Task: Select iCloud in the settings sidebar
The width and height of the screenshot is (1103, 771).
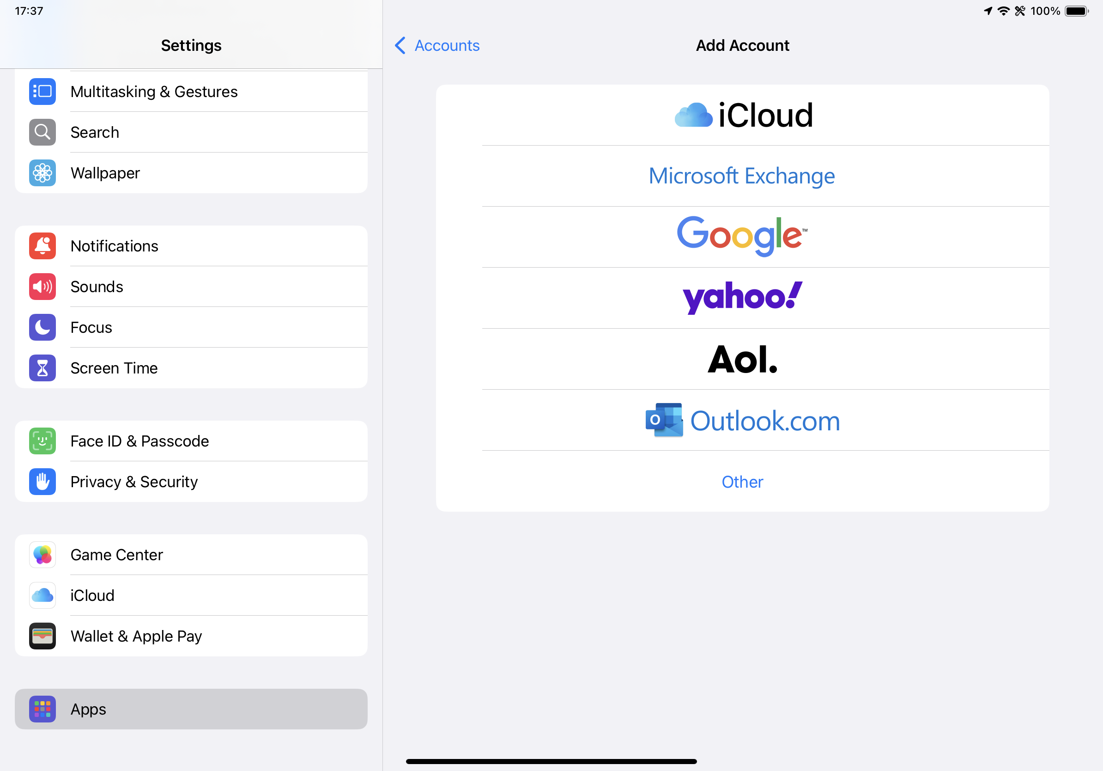Action: pos(92,595)
